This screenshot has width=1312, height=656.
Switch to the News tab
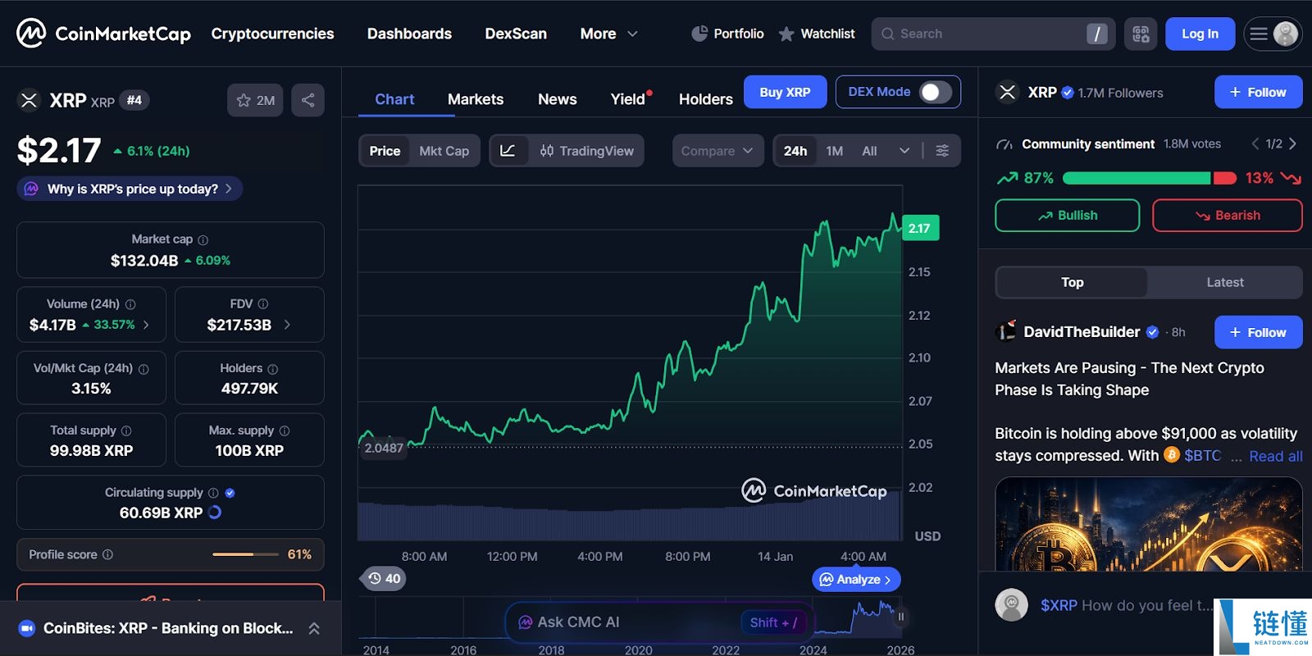tap(558, 99)
